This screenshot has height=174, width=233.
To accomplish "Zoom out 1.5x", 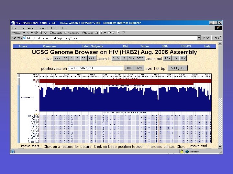I will click(x=167, y=58).
